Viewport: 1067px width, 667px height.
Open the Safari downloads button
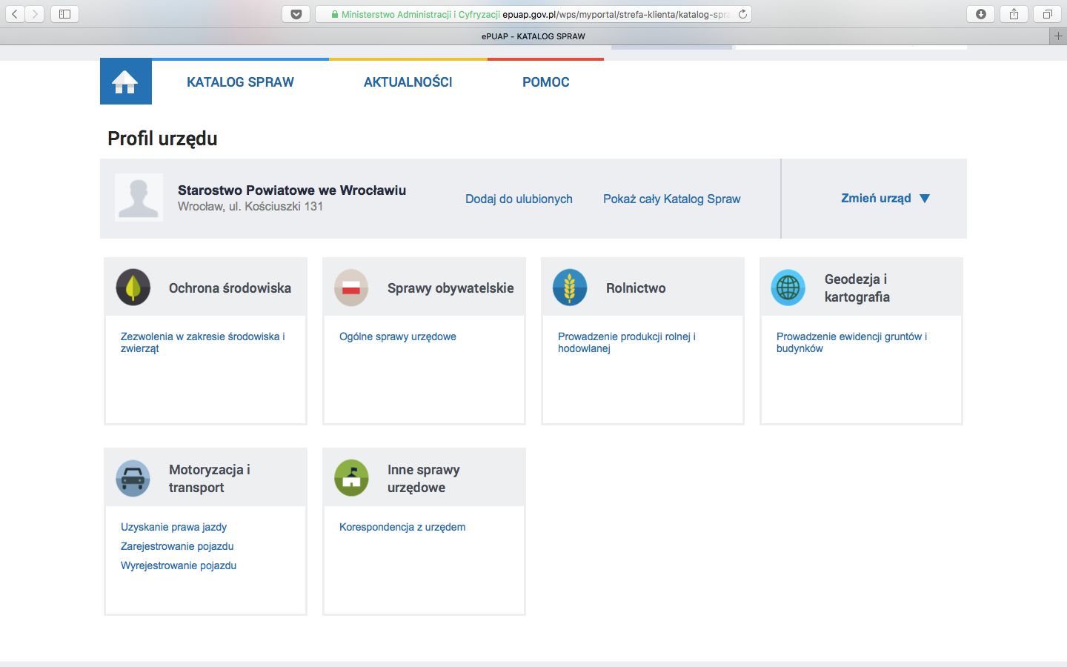(981, 14)
